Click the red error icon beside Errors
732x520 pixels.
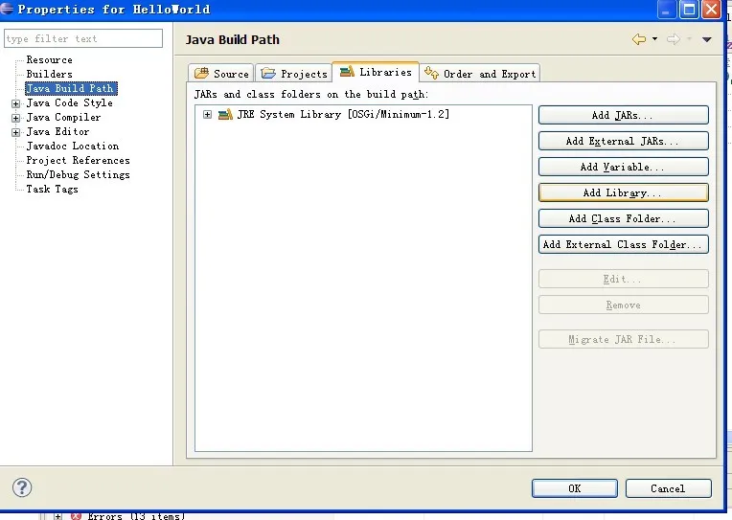(x=76, y=516)
